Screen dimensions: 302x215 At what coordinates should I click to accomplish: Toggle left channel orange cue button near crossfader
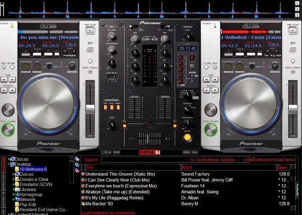[124, 126]
